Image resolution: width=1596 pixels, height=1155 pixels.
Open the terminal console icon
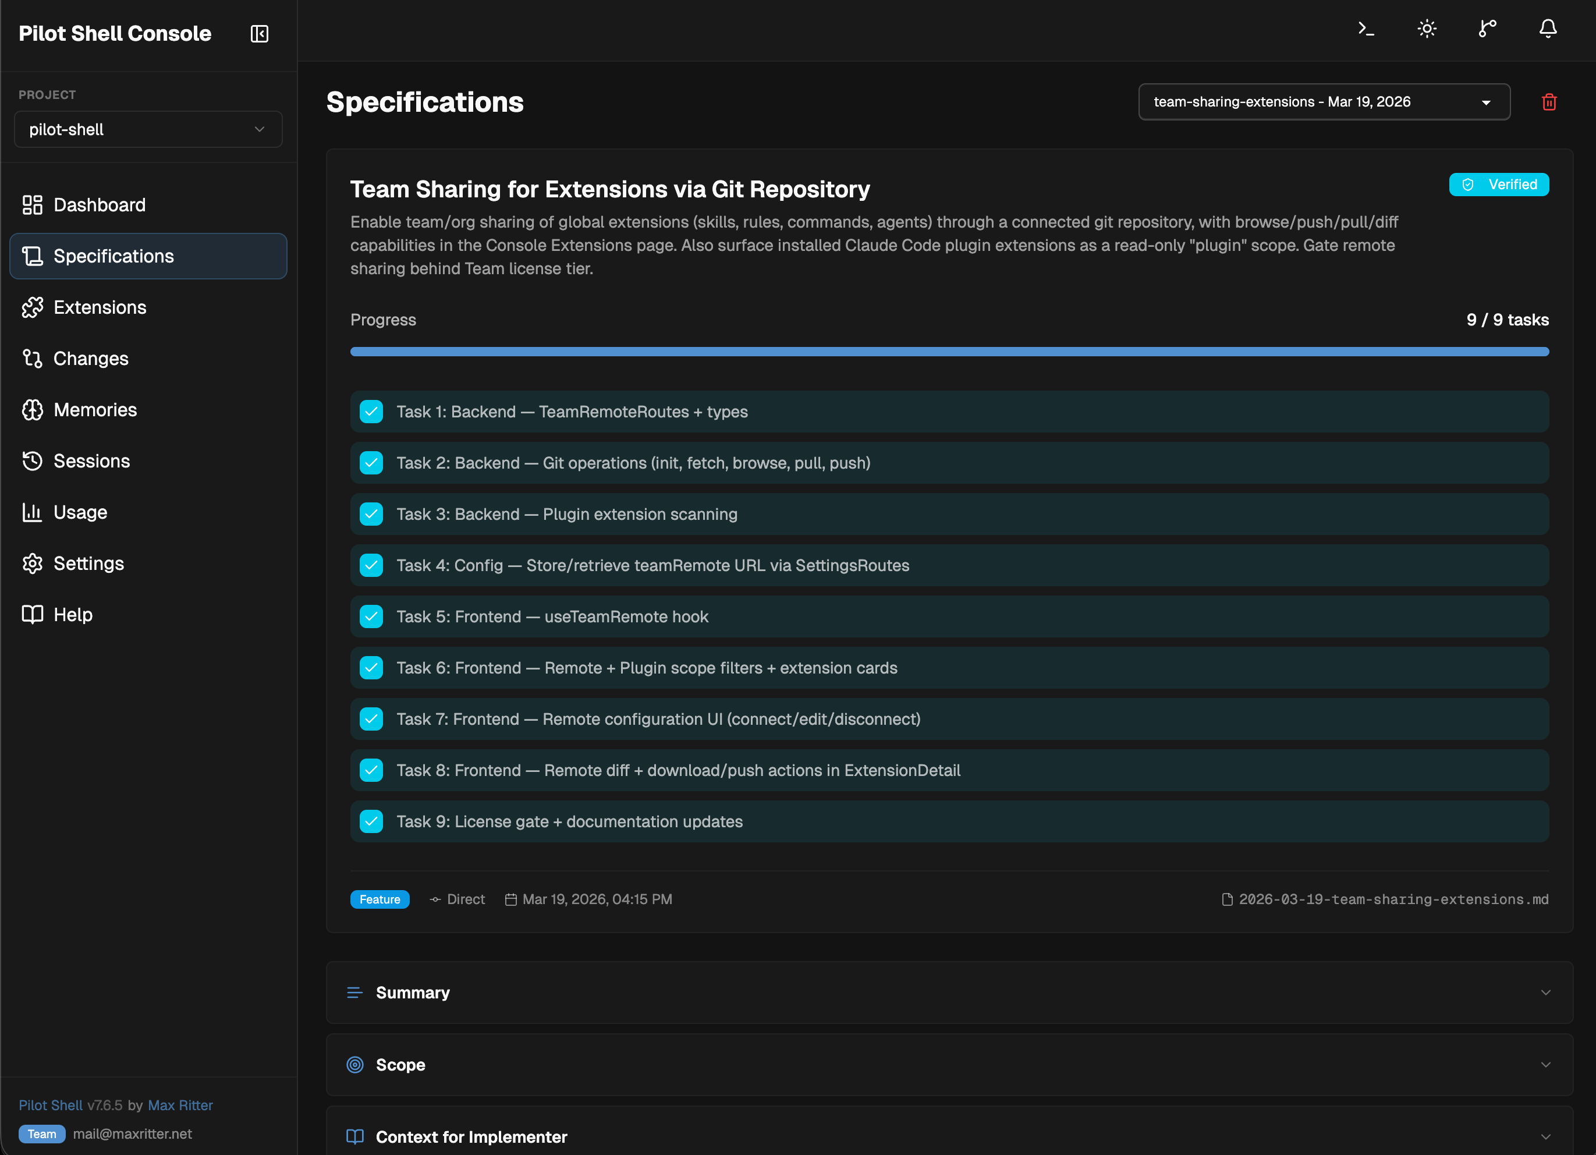coord(1366,29)
